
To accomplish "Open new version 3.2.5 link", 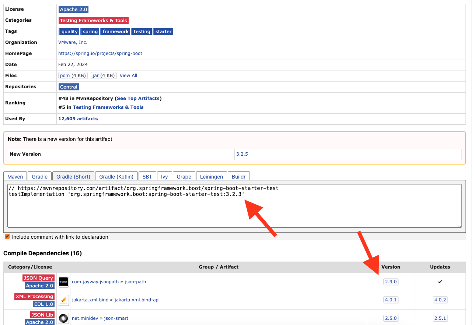I will (242, 154).
